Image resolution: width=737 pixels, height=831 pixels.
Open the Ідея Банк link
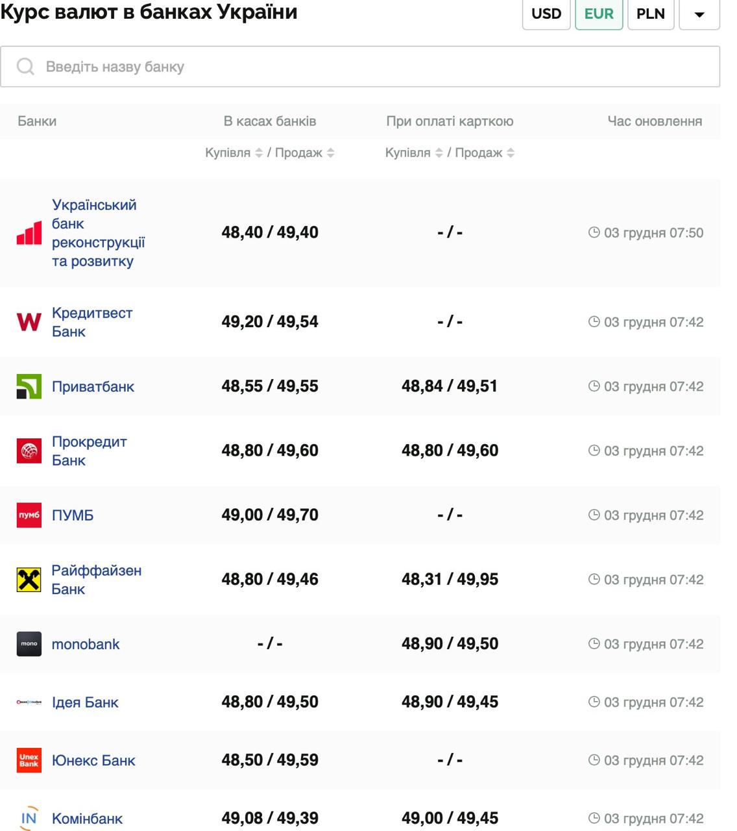tap(85, 702)
